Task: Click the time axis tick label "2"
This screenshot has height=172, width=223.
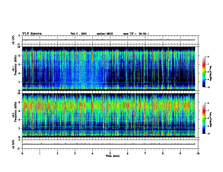Action: pos(57,153)
